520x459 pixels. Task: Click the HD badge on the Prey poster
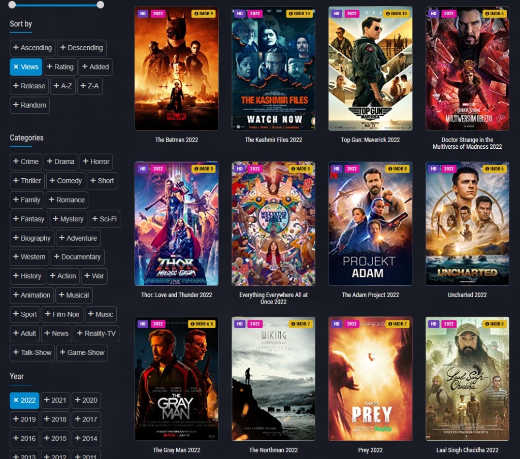tap(337, 324)
